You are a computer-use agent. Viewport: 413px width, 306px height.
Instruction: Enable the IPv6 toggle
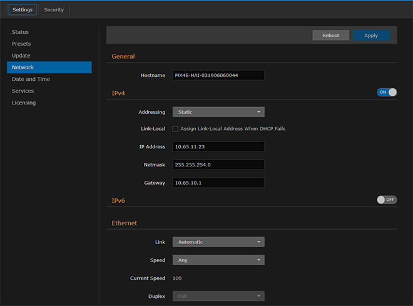(x=387, y=200)
